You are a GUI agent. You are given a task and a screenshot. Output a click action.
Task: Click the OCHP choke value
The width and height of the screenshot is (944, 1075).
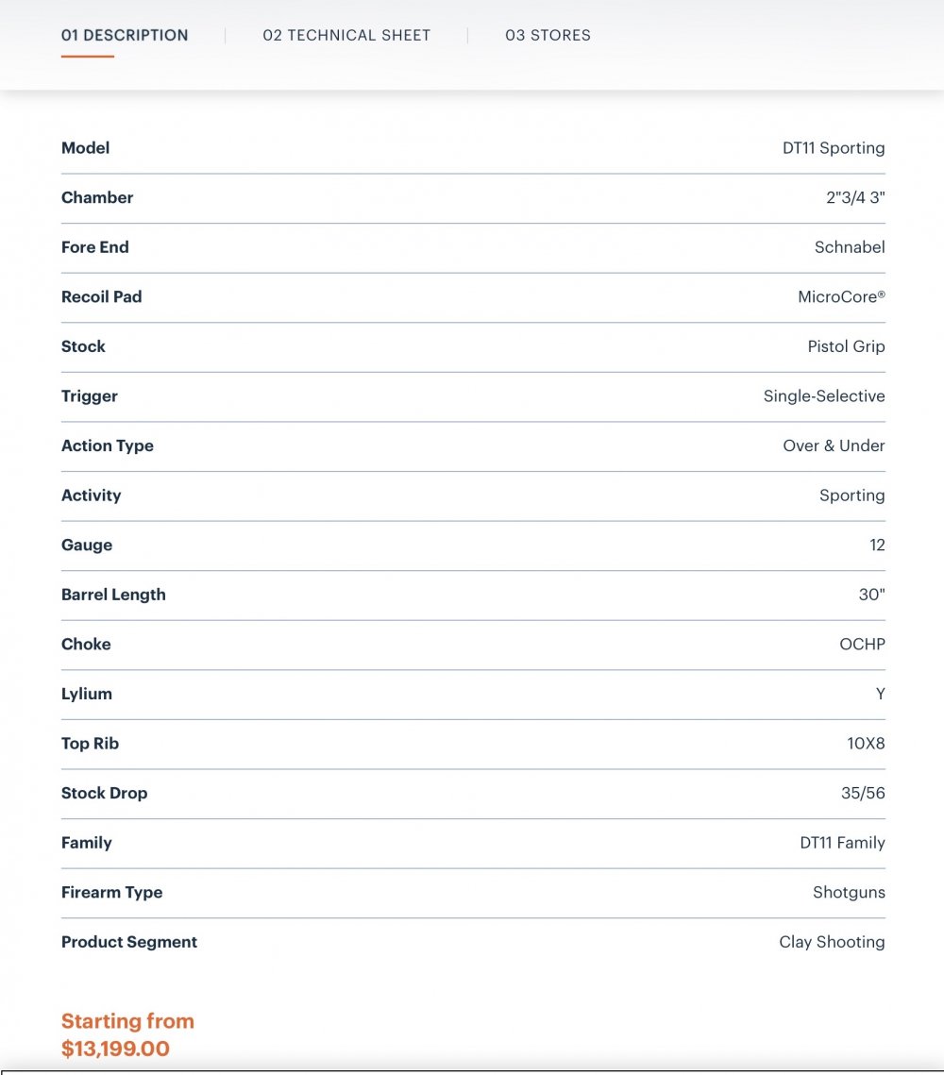tap(862, 645)
